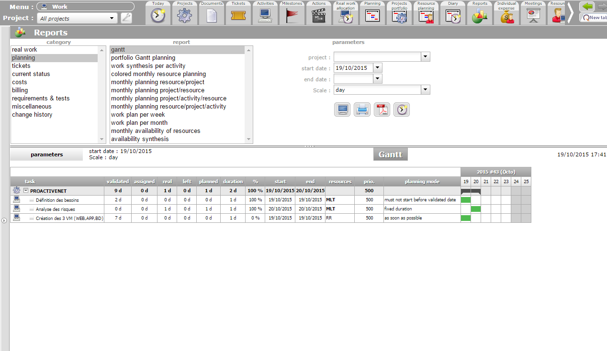Image resolution: width=607 pixels, height=351 pixels.
Task: Open the project parameter dropdown arrow
Action: click(x=425, y=57)
